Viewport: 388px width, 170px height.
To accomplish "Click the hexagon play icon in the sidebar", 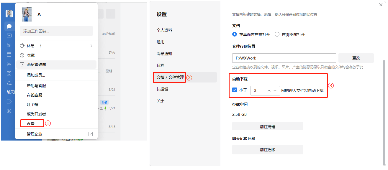I will tap(9, 111).
